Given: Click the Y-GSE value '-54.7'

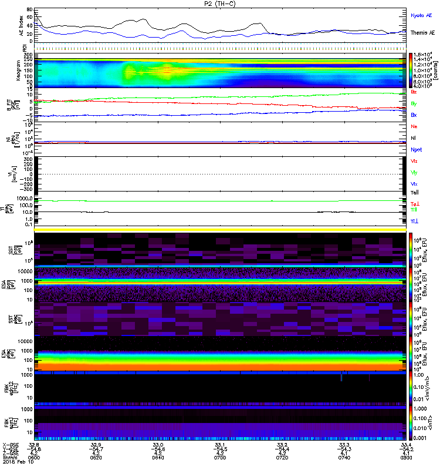Looking at the screenshot, I should 96,449.
